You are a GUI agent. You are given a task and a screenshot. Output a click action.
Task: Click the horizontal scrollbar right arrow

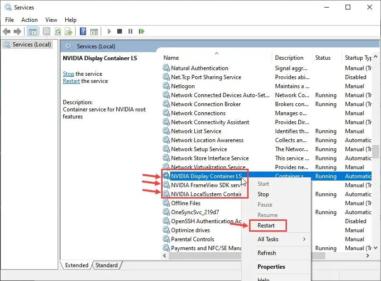coord(368,256)
